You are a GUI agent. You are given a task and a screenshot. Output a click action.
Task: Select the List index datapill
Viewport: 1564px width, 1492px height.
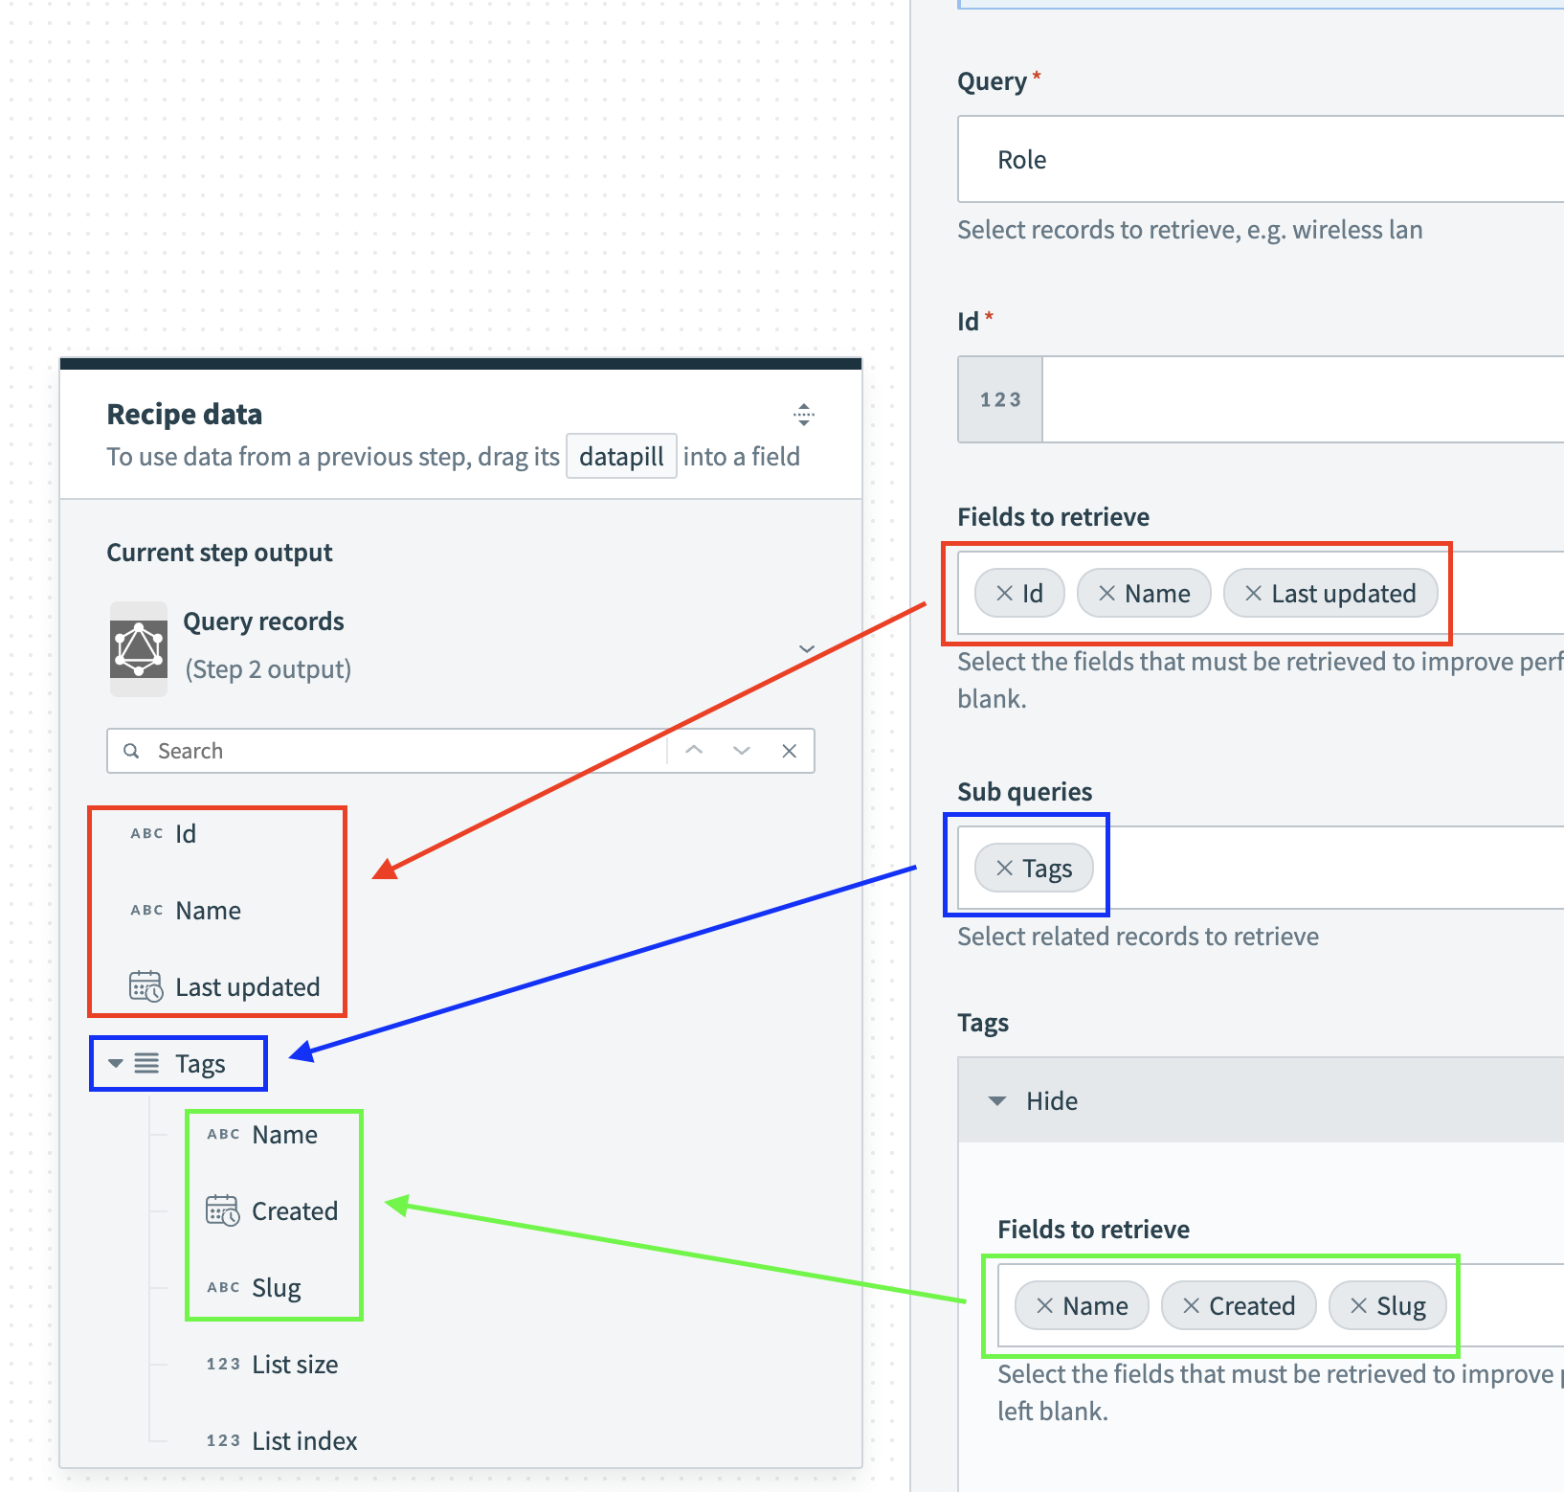tap(303, 1440)
